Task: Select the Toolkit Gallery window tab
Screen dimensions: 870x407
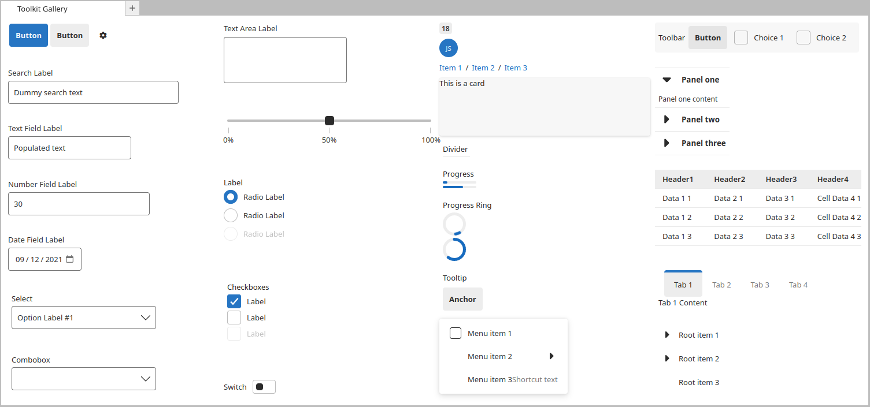Action: [62, 9]
